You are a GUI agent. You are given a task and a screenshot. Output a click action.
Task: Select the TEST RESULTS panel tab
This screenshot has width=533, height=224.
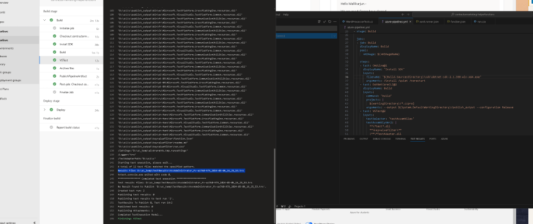point(417,139)
